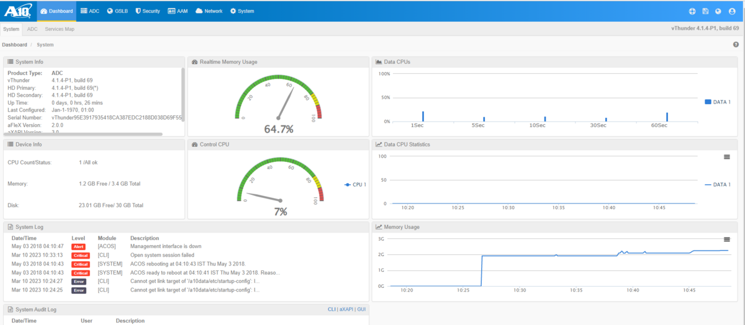745x325 pixels.
Task: Toggle CPU 1 legend in Control CPU
Action: pyautogui.click(x=355, y=185)
